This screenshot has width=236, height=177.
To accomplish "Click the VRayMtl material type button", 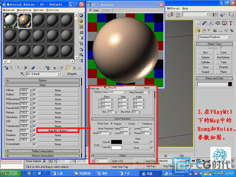I will tap(72, 74).
